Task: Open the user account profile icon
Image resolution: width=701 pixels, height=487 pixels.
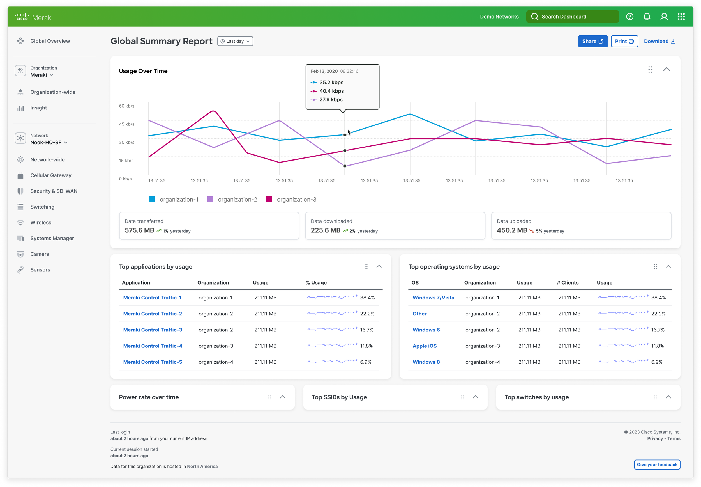Action: tap(664, 17)
